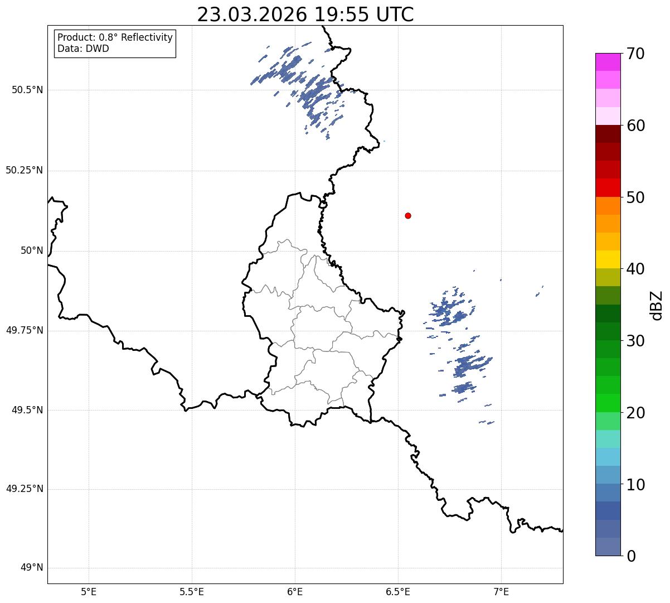Click the colorbar tick label 20

coord(635,413)
